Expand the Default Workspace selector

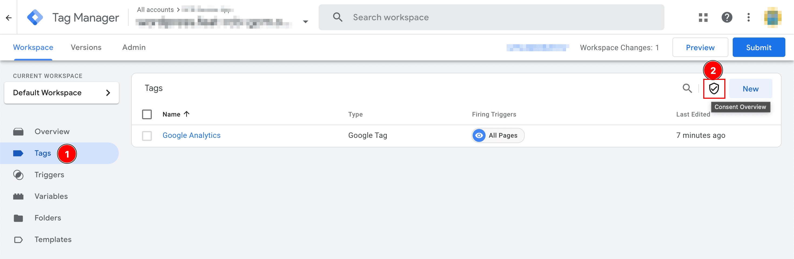coord(61,93)
